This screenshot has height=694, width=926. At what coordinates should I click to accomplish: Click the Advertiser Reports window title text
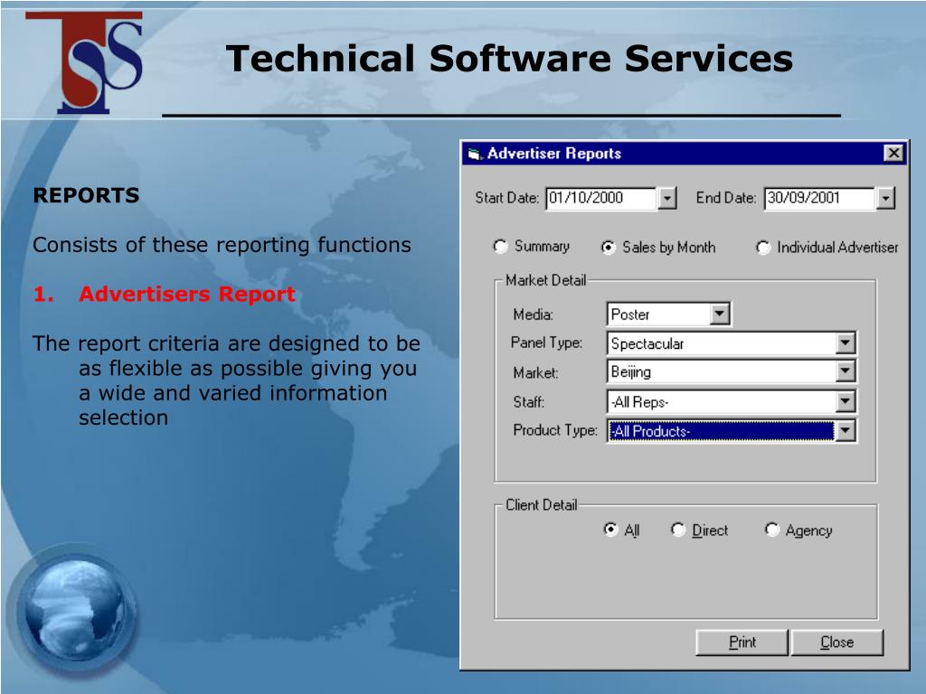554,154
